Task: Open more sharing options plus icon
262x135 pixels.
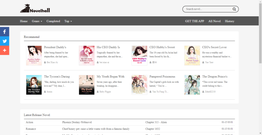Action: [5, 50]
